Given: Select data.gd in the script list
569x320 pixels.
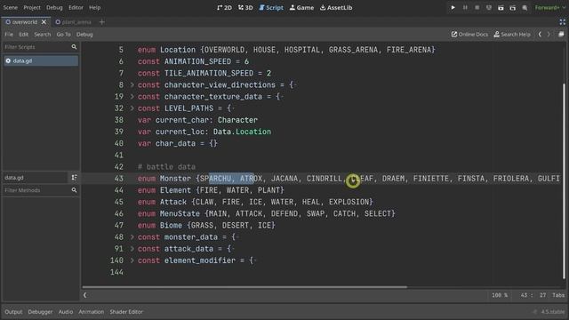Looking at the screenshot, I should point(41,60).
